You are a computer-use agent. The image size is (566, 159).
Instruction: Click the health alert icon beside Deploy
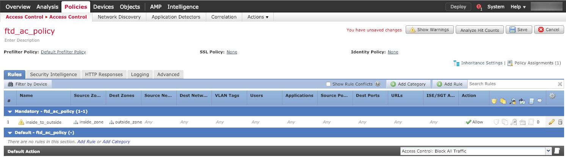coord(479,7)
